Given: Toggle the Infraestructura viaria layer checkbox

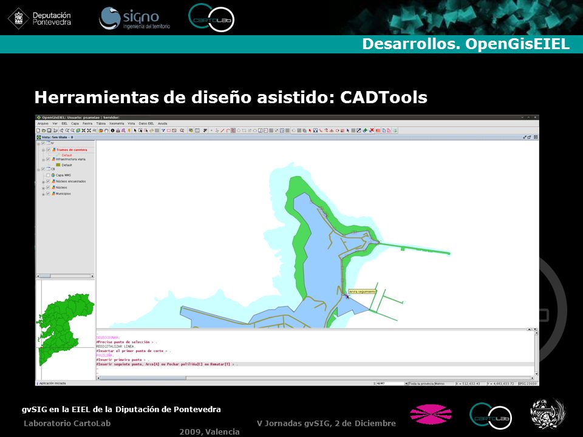Looking at the screenshot, I should pyautogui.click(x=48, y=159).
